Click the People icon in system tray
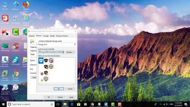 coord(156,104)
